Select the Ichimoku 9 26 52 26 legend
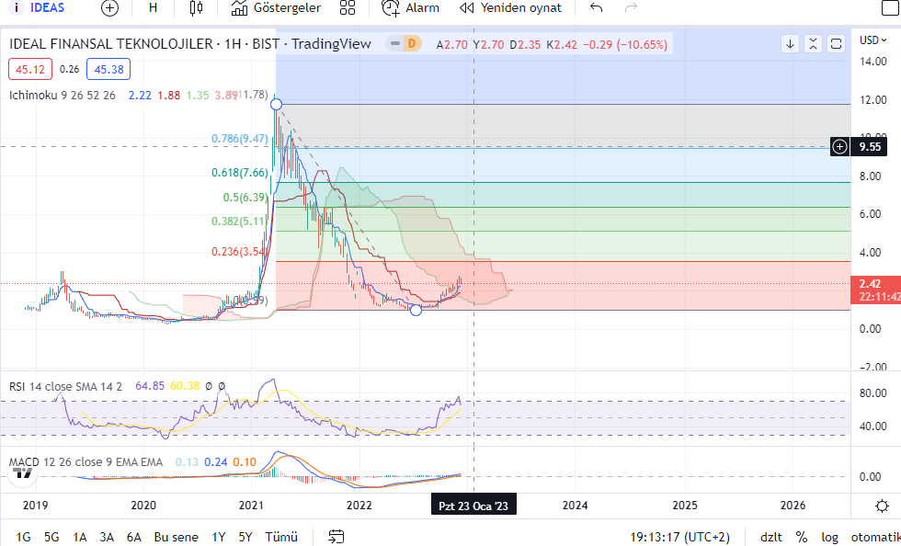 click(63, 96)
